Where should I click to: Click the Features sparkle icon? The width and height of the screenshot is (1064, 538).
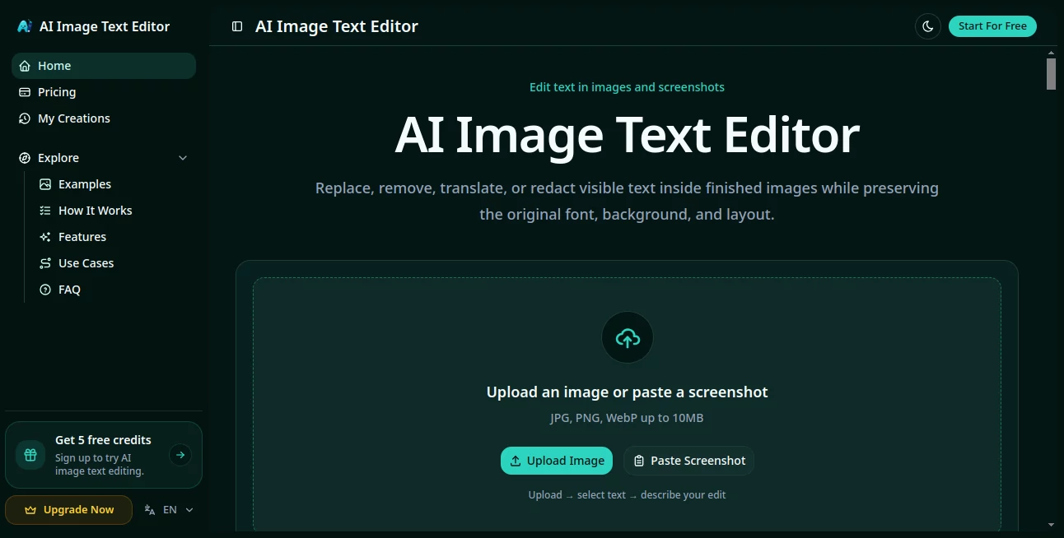click(45, 237)
